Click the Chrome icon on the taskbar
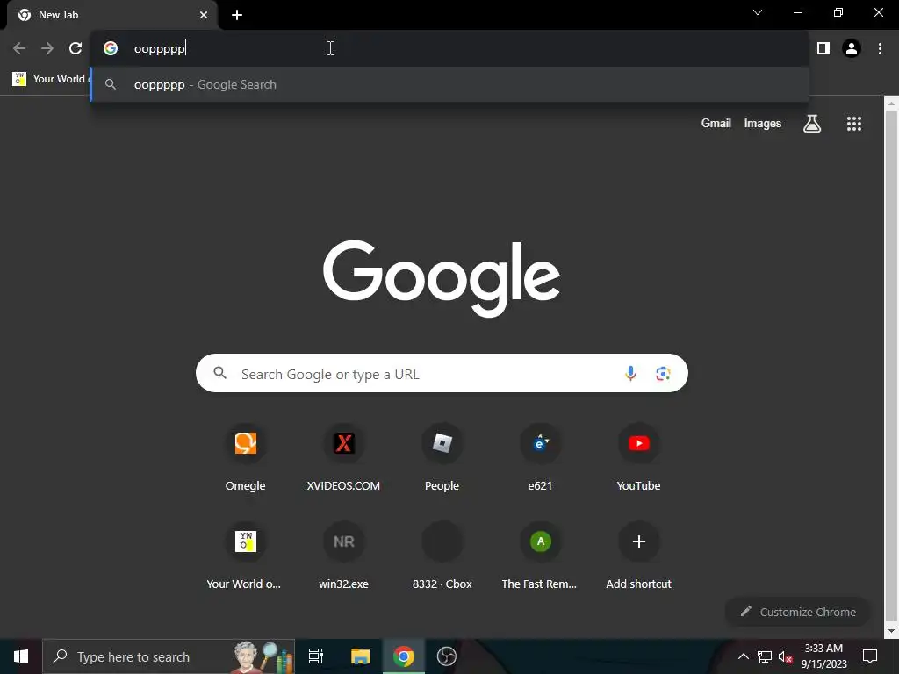 (x=404, y=656)
